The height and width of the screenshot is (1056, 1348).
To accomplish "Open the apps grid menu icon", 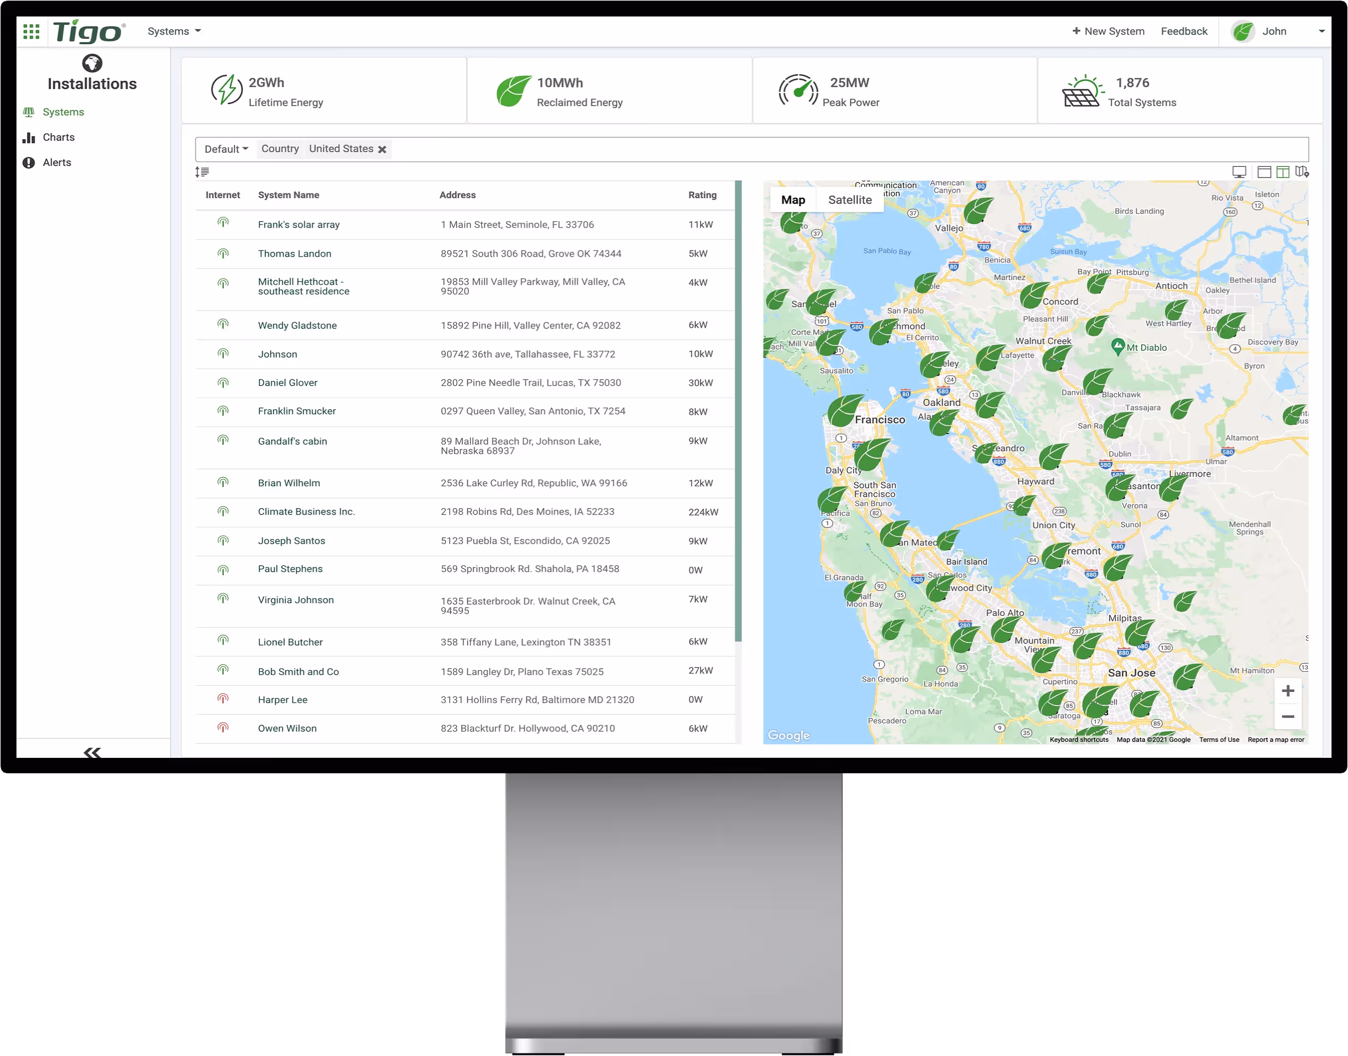I will tap(31, 31).
